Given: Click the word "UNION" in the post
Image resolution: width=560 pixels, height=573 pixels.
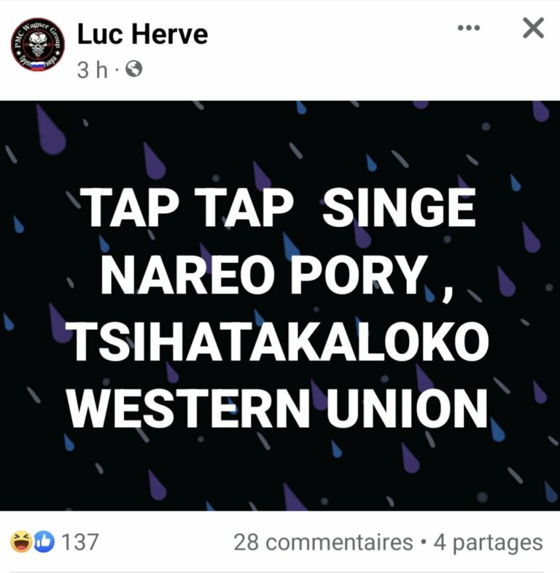Looking at the screenshot, I should tap(407, 408).
